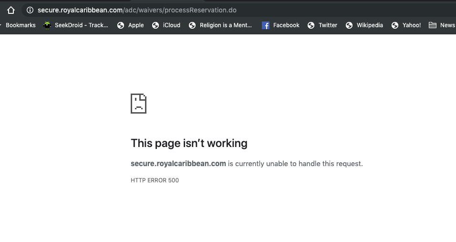Open the Wikipedia bookmark label

tap(370, 25)
